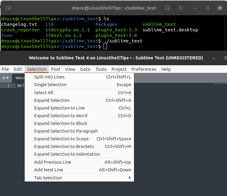
Task: Choose Select All
Action: coord(79,93)
